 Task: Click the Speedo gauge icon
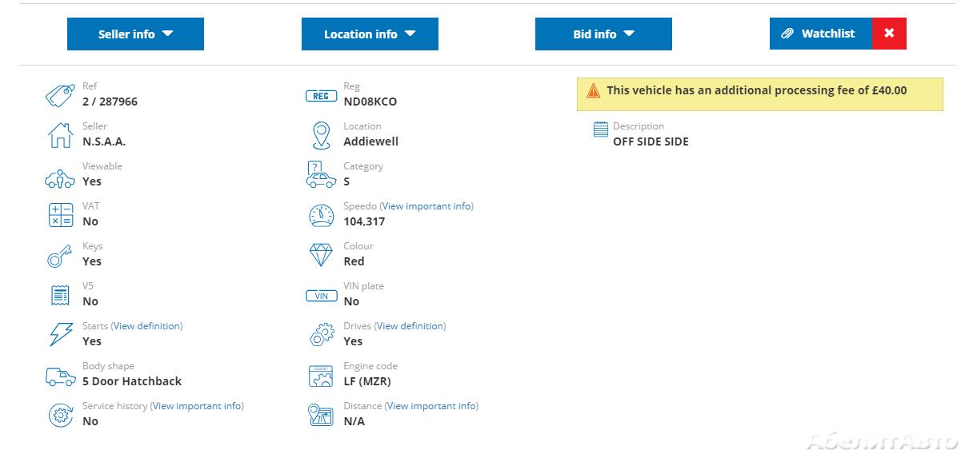pos(321,215)
